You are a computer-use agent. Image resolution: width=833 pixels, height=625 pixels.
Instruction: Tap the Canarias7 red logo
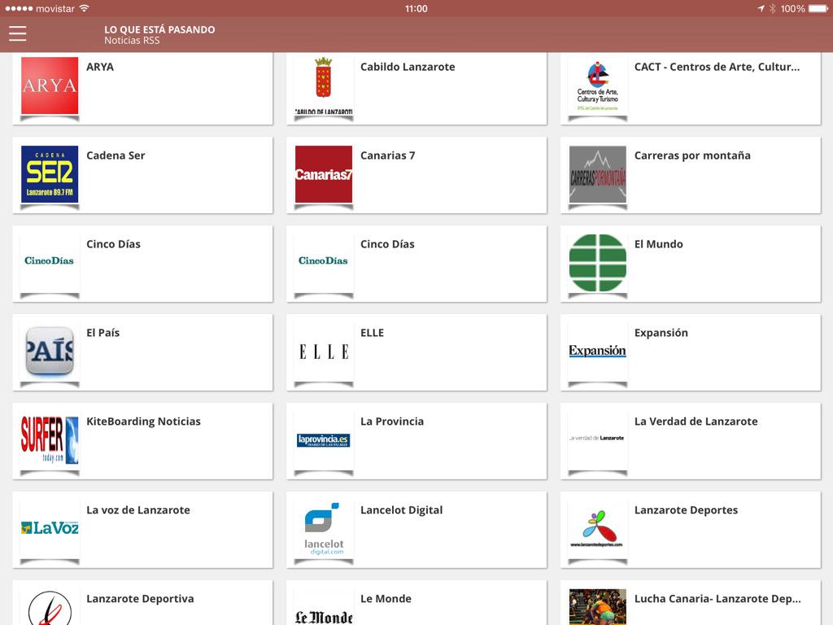click(x=324, y=174)
